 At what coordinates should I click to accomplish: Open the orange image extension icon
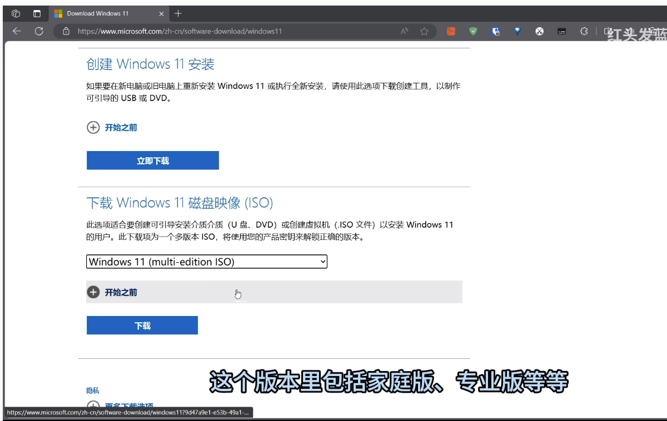[x=451, y=32]
